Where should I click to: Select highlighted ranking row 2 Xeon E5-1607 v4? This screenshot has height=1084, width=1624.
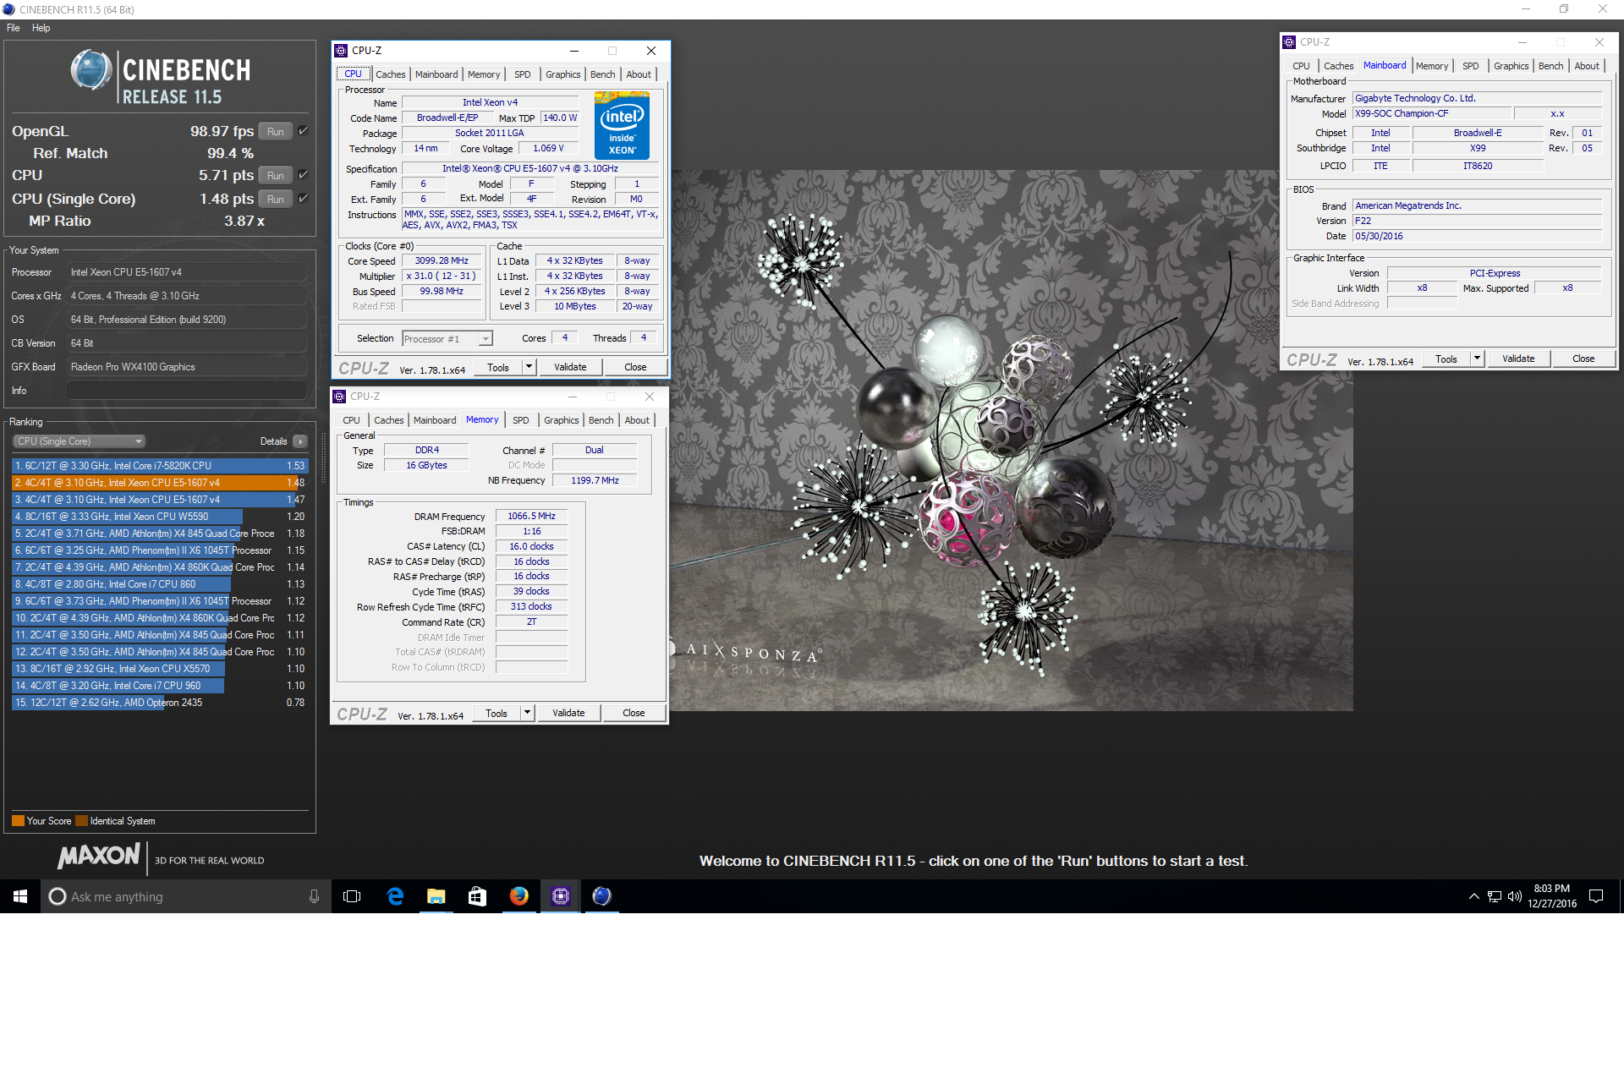tap(160, 483)
